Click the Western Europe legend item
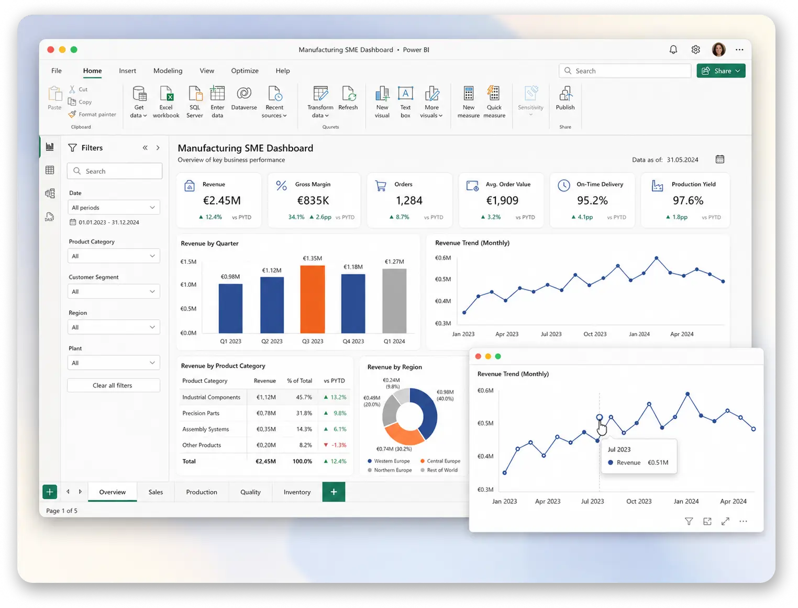Screen dimensions: 798x608 pos(389,461)
